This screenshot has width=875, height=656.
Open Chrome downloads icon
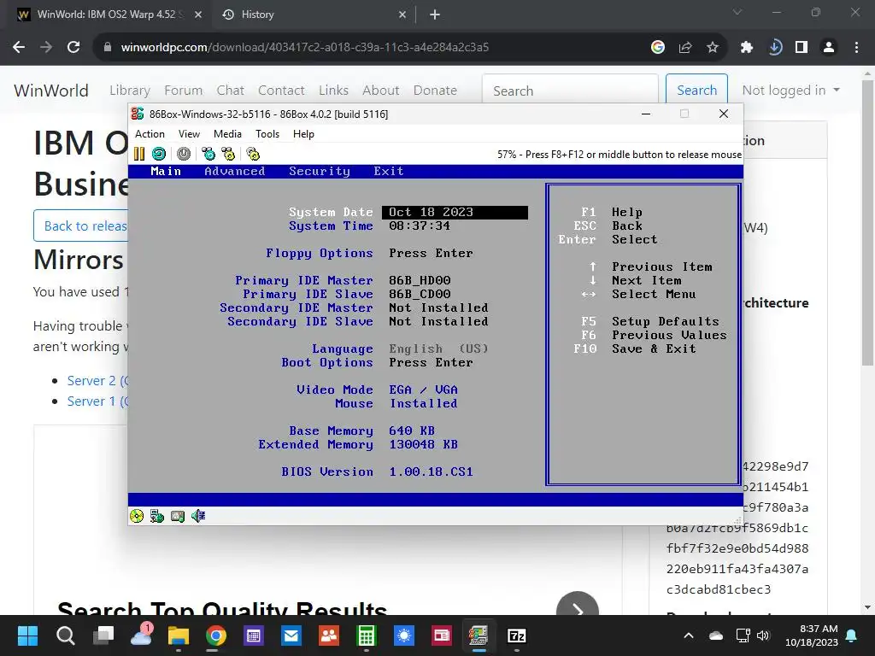tap(774, 48)
